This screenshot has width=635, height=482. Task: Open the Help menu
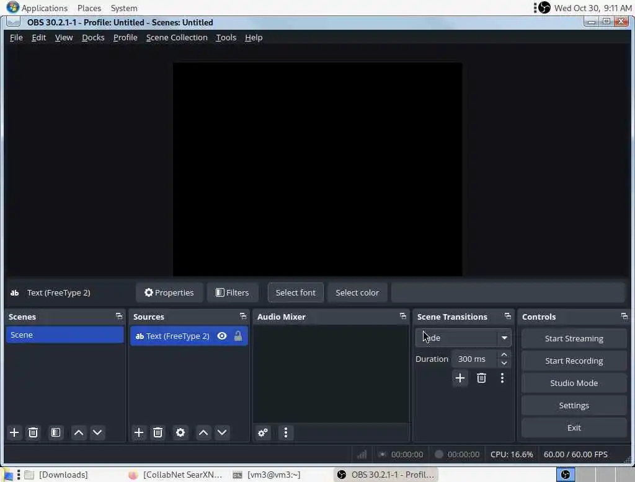pos(254,37)
